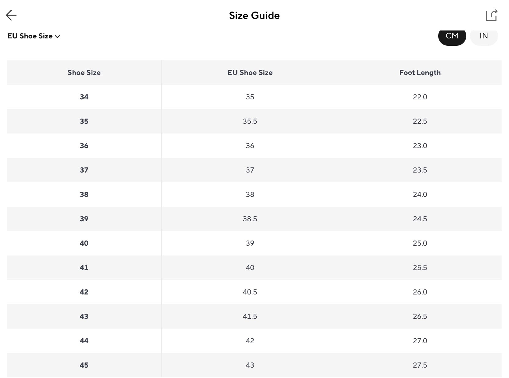Switch units to IN
Screen dimensions: 509x378
484,36
